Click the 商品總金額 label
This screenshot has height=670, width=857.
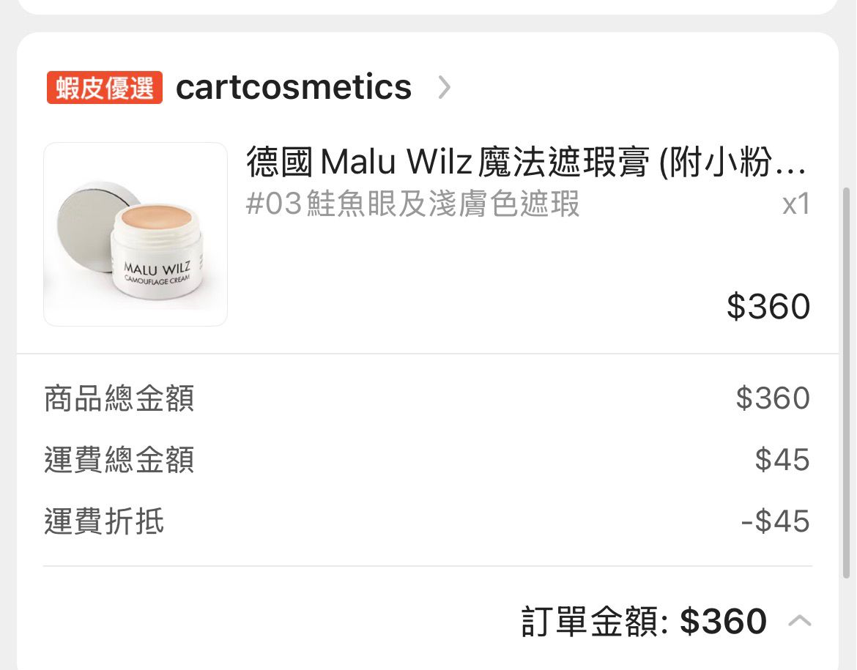[119, 399]
